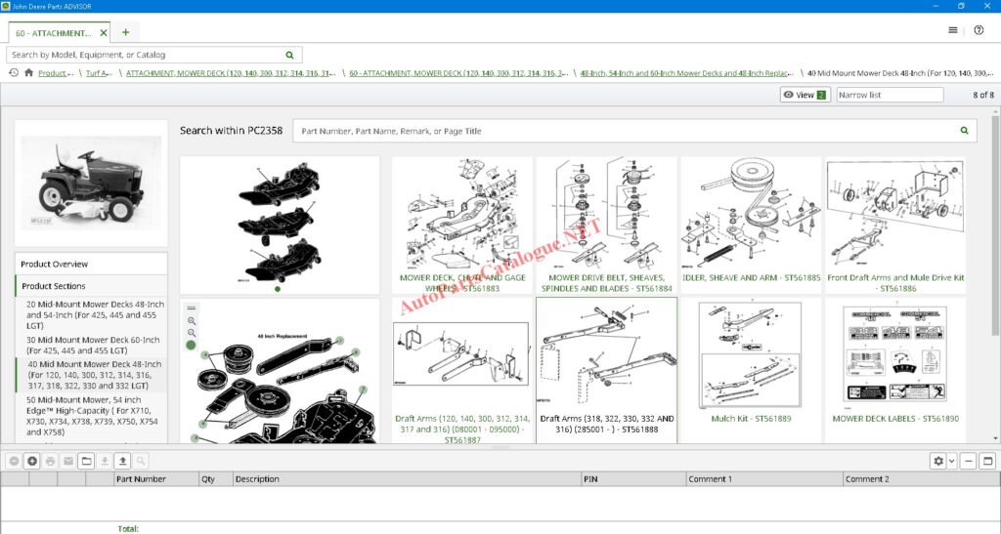This screenshot has width=1001, height=534.
Task: Expand the Product Sections panel
Action: [x=54, y=286]
